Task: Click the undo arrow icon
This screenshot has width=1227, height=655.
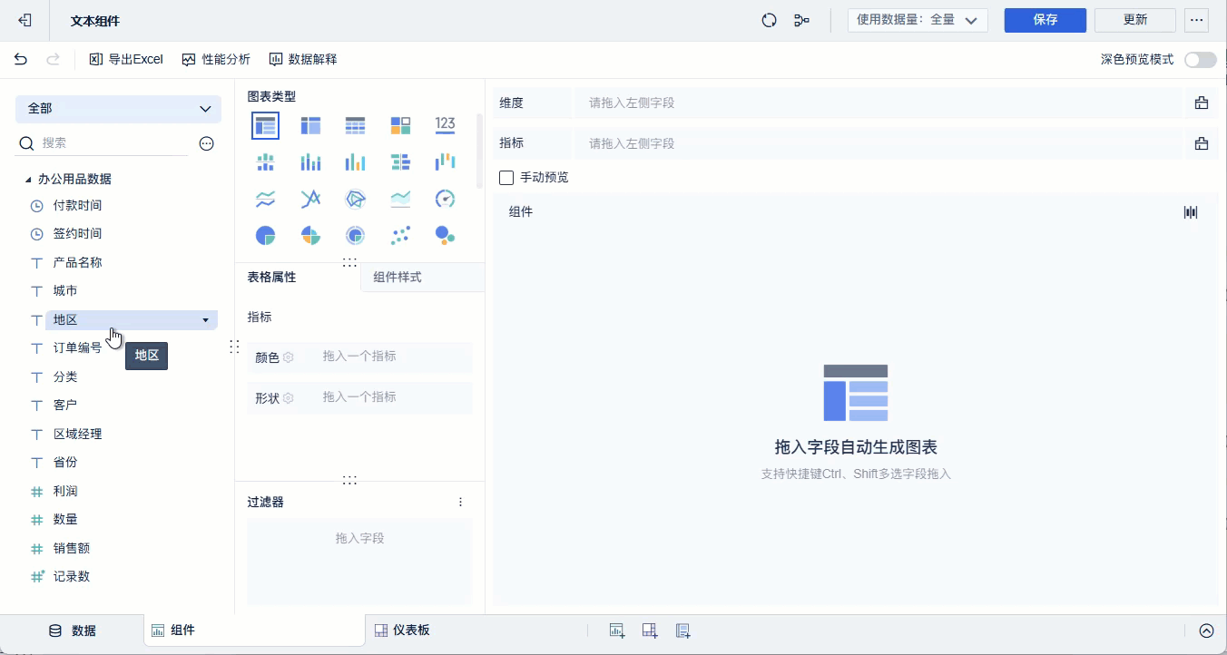Action: click(21, 59)
